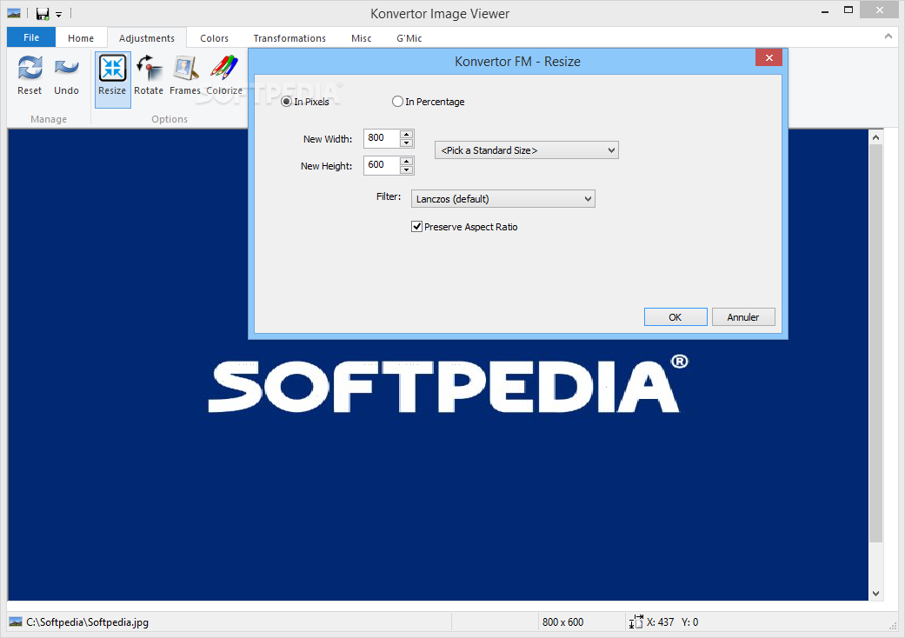Switch to the Adjustments tab
Image resolution: width=905 pixels, height=638 pixels.
147,38
